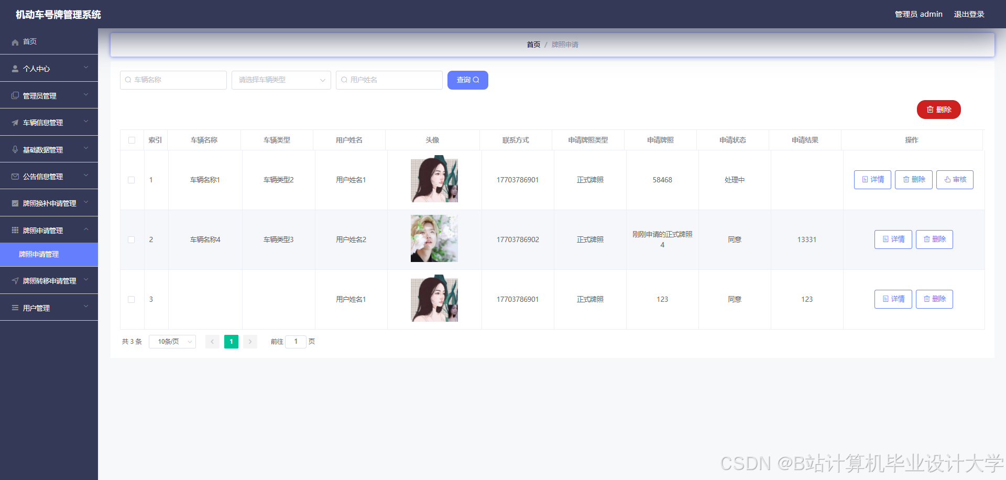Open 详情 for row 2 车辆名称4
Image resolution: width=1006 pixels, height=480 pixels.
pyautogui.click(x=893, y=239)
